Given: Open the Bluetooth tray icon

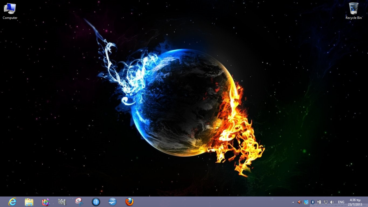Looking at the screenshot, I should (x=313, y=202).
